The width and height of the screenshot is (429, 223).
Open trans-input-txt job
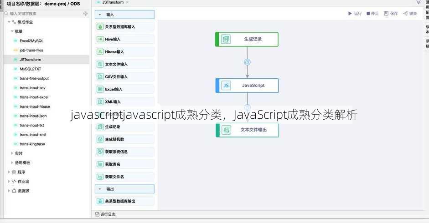click(x=32, y=125)
